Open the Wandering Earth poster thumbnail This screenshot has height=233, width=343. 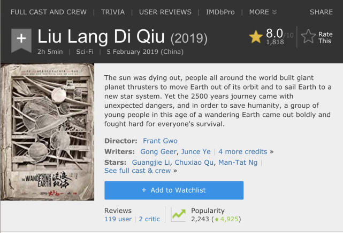[x=48, y=132]
